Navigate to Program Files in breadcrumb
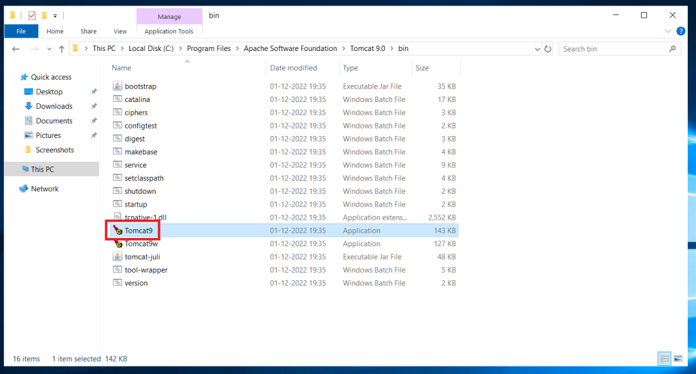 click(209, 48)
